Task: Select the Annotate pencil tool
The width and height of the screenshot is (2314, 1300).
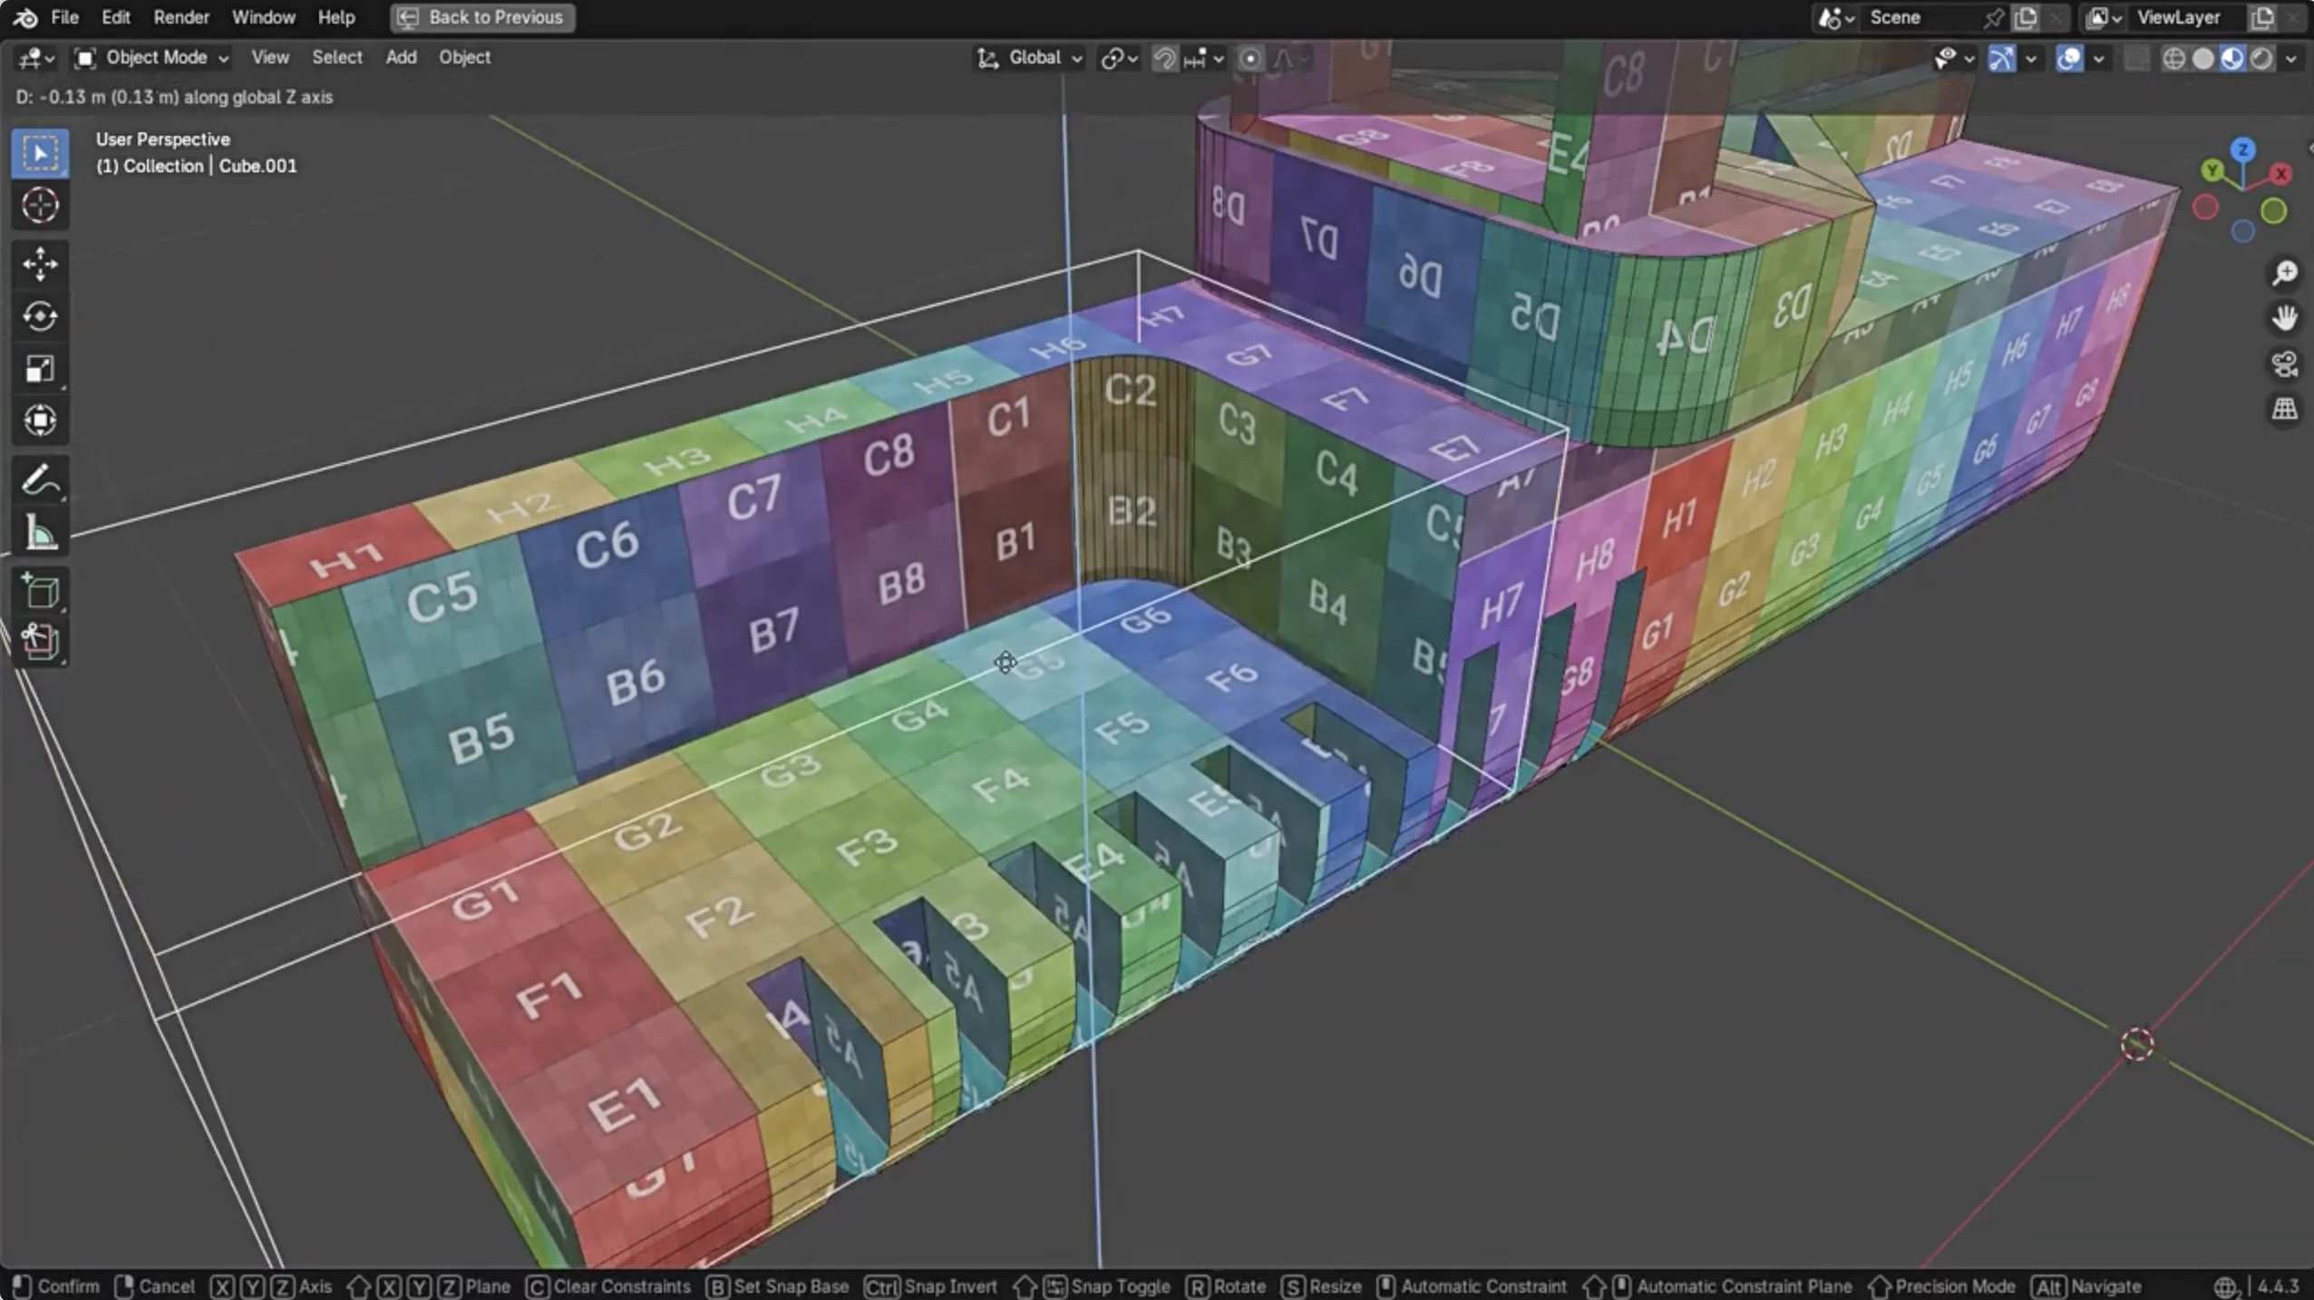Action: click(40, 480)
